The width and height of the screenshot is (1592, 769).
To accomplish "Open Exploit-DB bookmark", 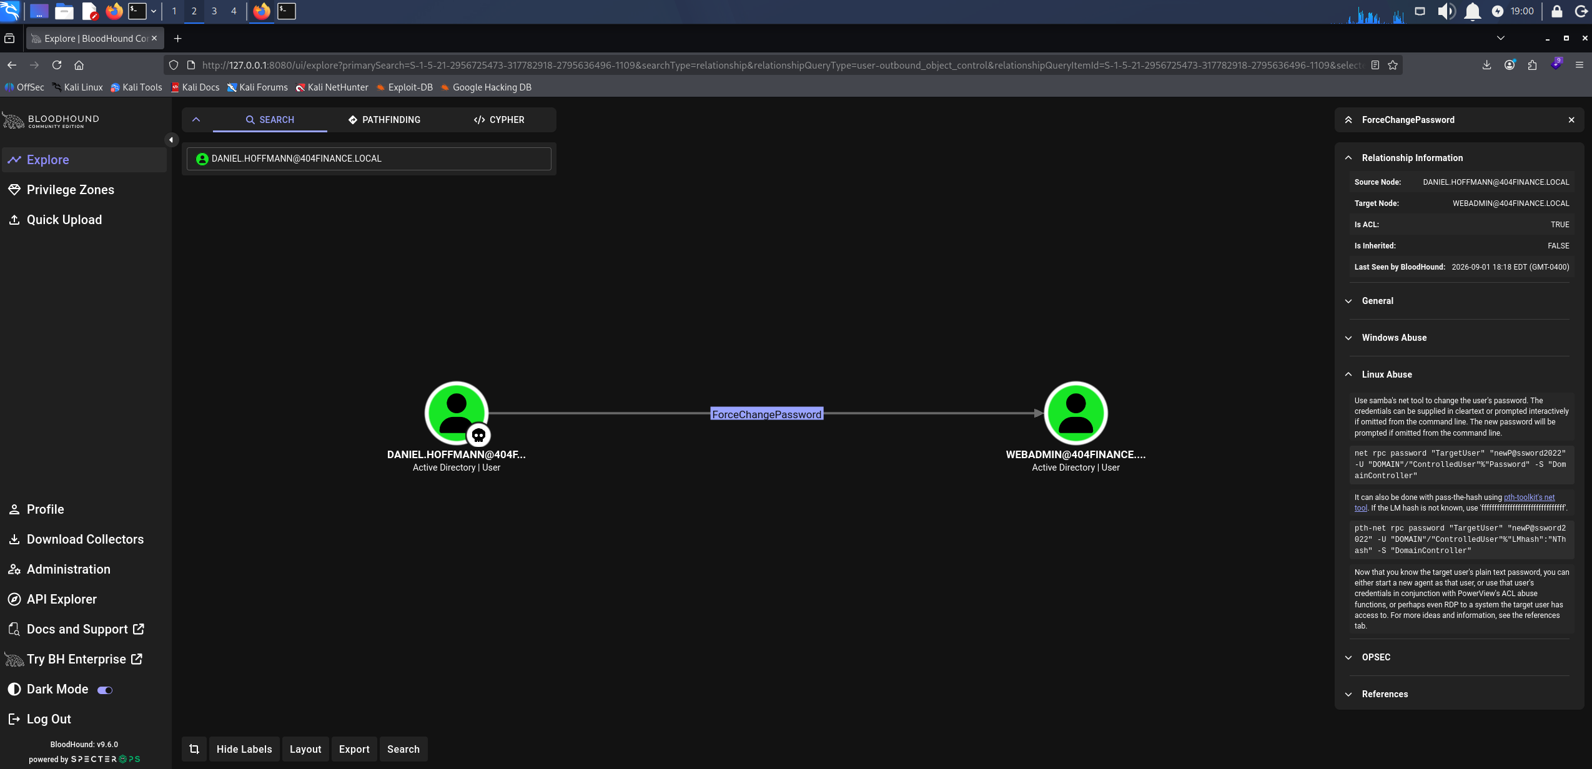I will click(x=404, y=87).
